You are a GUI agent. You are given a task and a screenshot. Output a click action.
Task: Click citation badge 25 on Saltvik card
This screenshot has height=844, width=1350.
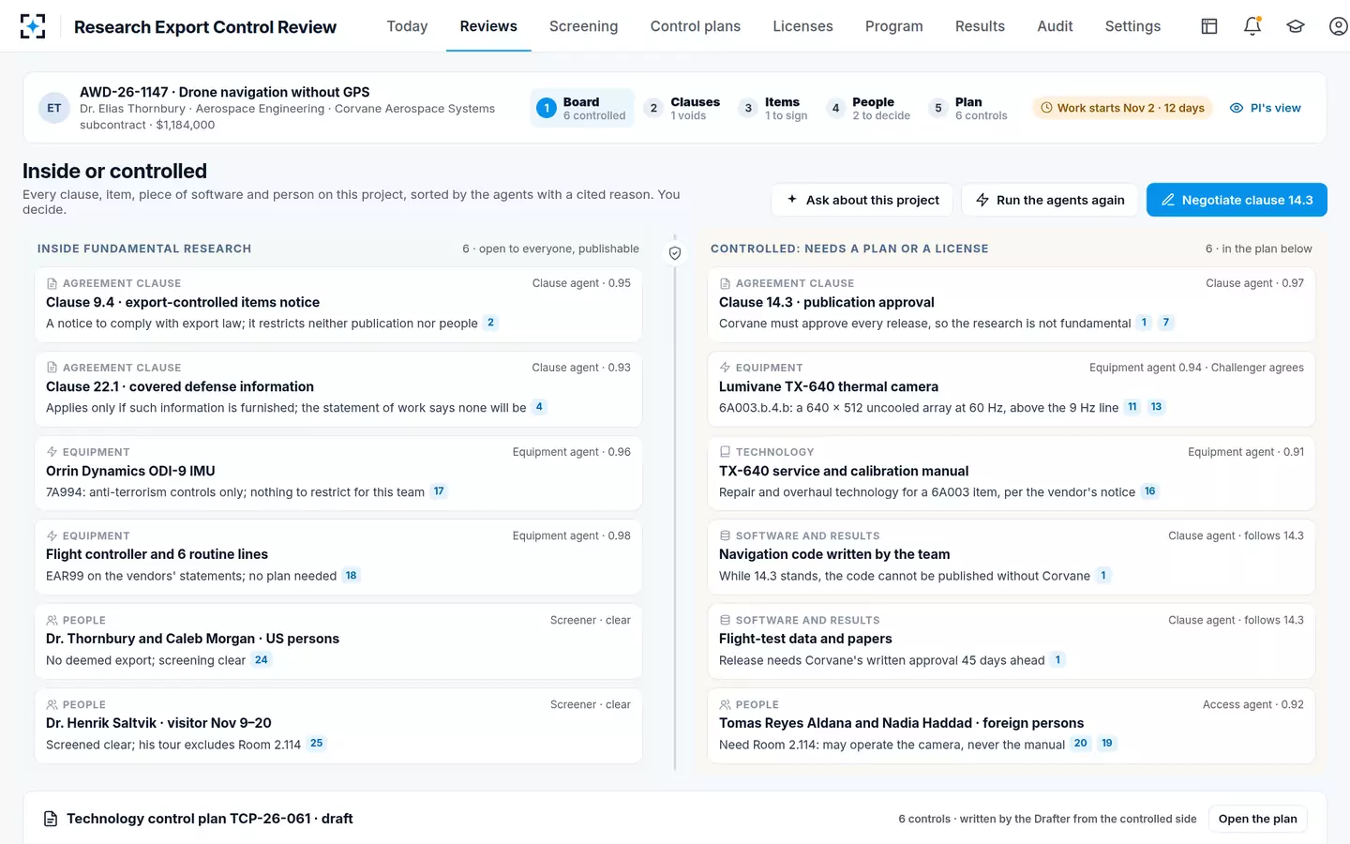317,744
